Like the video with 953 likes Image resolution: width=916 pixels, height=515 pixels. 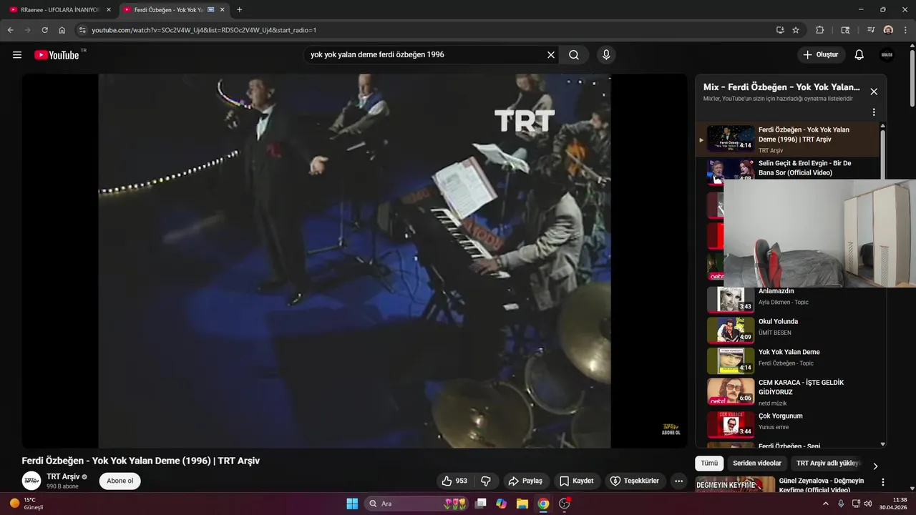454,481
